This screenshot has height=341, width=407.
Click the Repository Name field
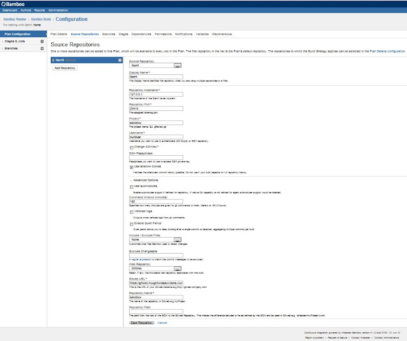(156, 297)
